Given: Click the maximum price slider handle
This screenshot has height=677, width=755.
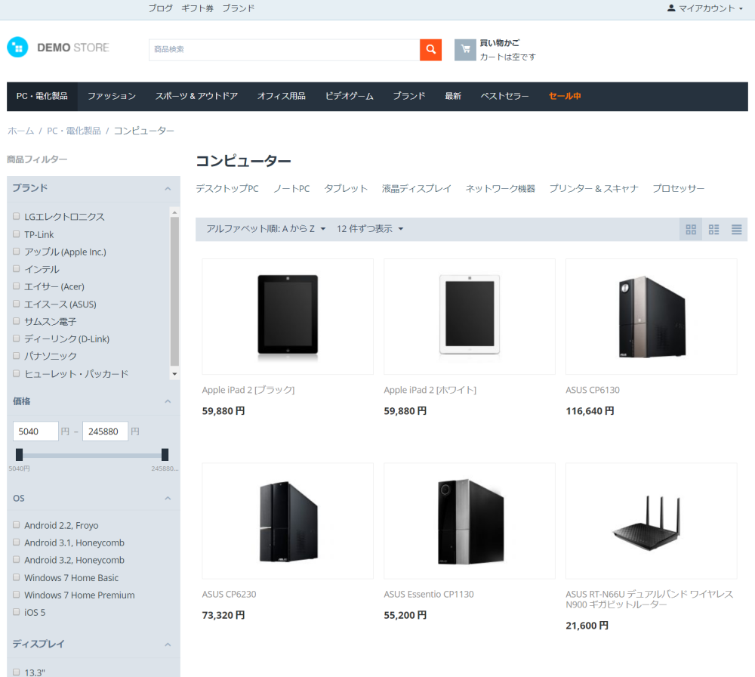Looking at the screenshot, I should pos(165,454).
